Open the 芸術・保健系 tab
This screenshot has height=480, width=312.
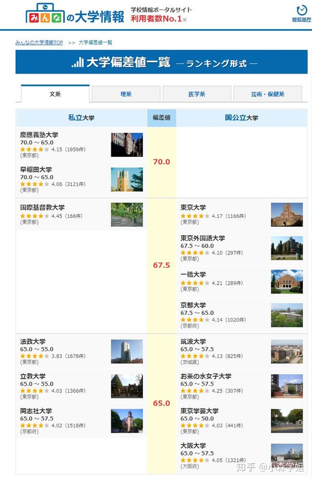[268, 94]
